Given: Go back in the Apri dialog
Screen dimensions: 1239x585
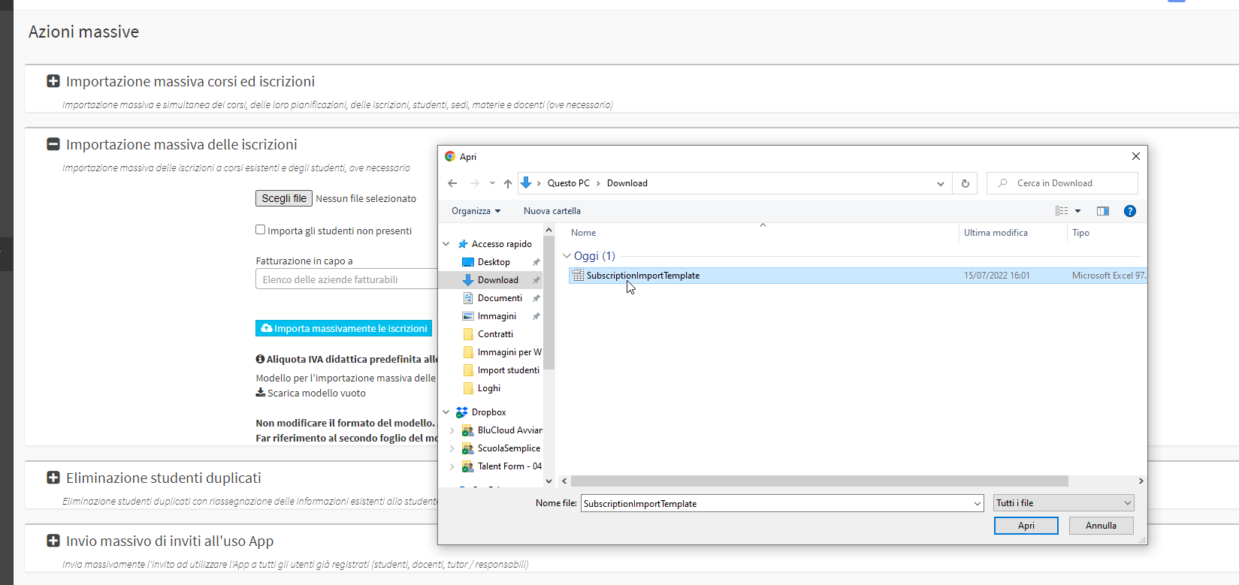Looking at the screenshot, I should (x=452, y=183).
